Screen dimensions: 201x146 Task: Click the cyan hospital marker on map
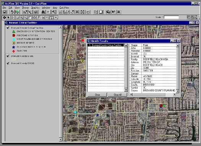pyautogui.click(x=75, y=112)
